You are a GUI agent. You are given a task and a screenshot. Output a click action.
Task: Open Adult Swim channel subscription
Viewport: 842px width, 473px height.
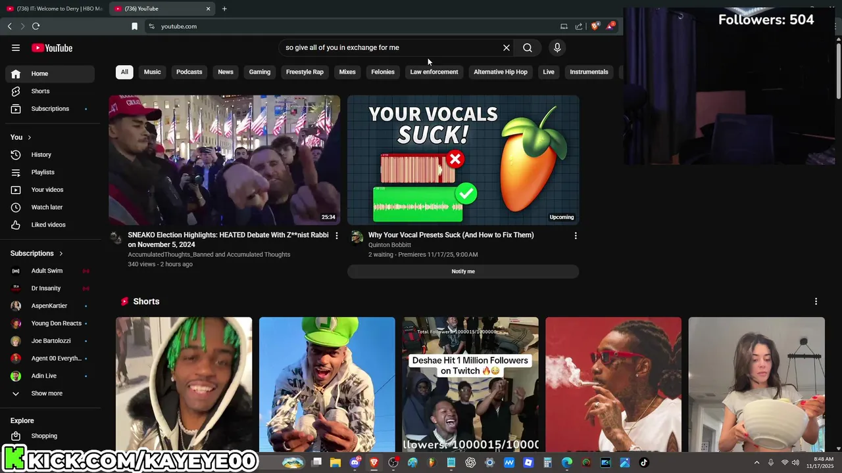[x=50, y=271]
